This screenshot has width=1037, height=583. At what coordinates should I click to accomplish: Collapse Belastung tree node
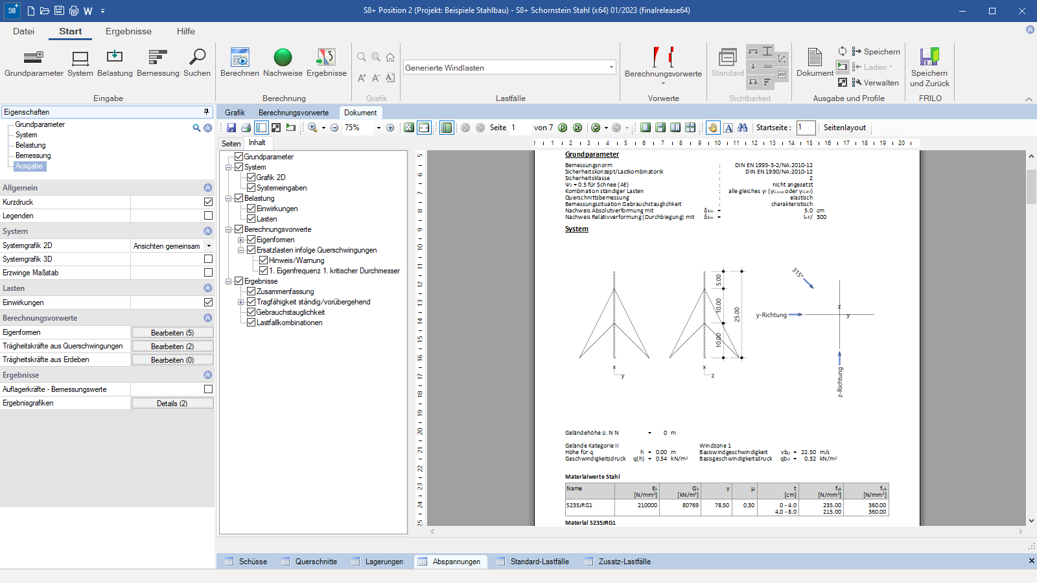point(229,198)
